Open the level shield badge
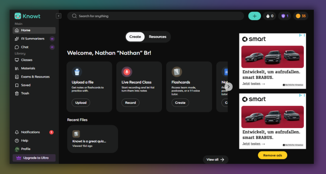This screenshot has height=174, width=326. (x=285, y=16)
